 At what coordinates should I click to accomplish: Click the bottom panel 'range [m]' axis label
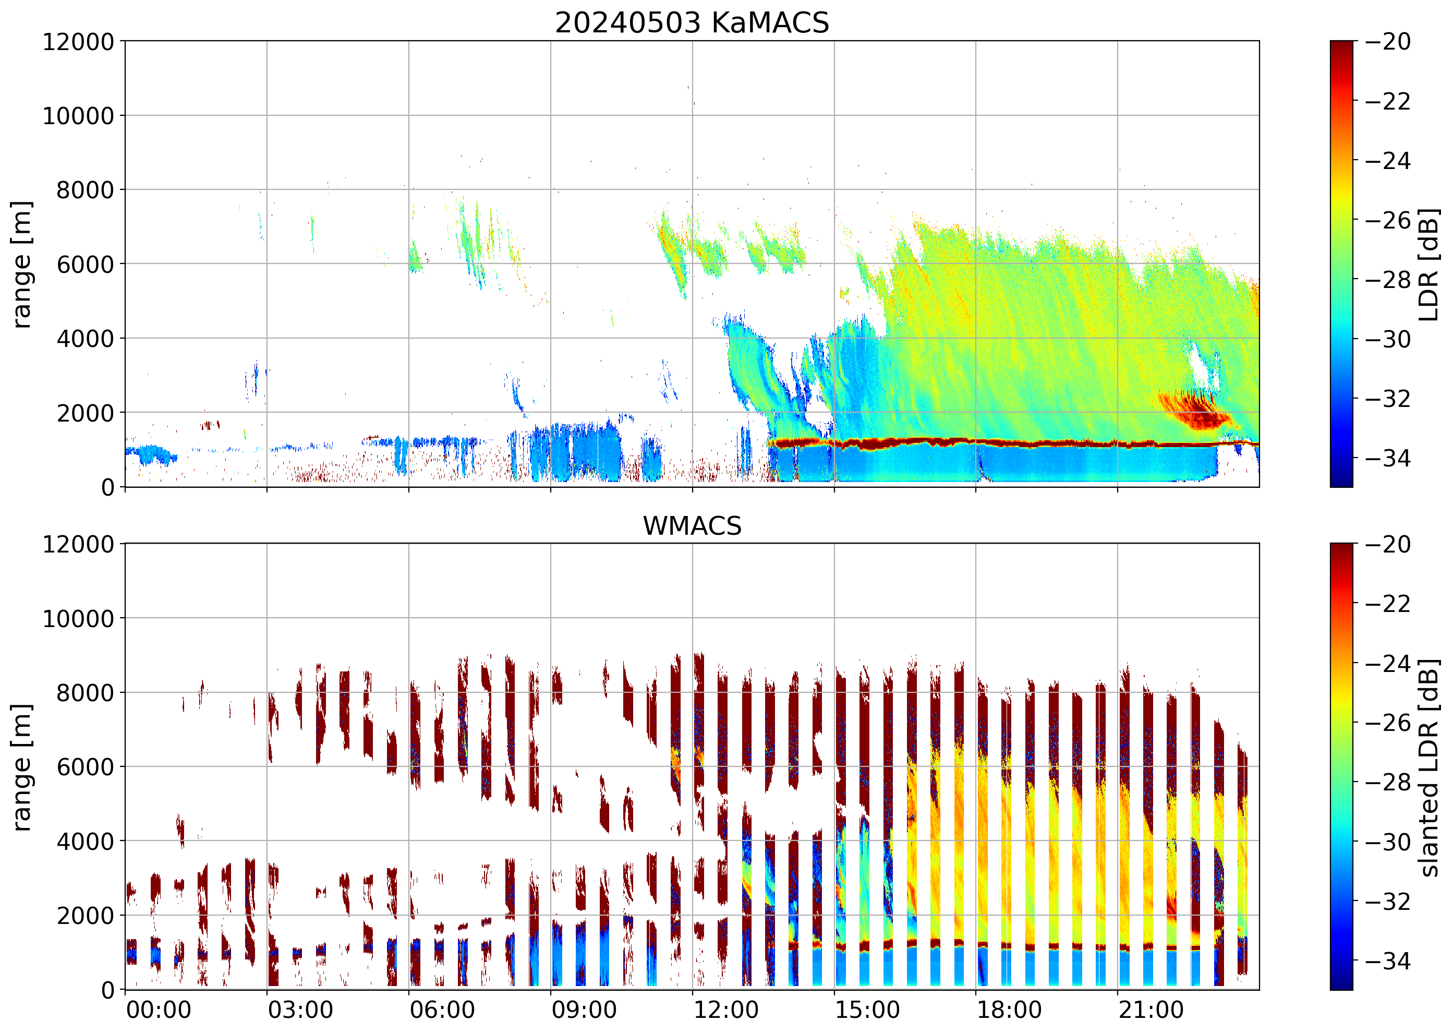click(x=21, y=766)
